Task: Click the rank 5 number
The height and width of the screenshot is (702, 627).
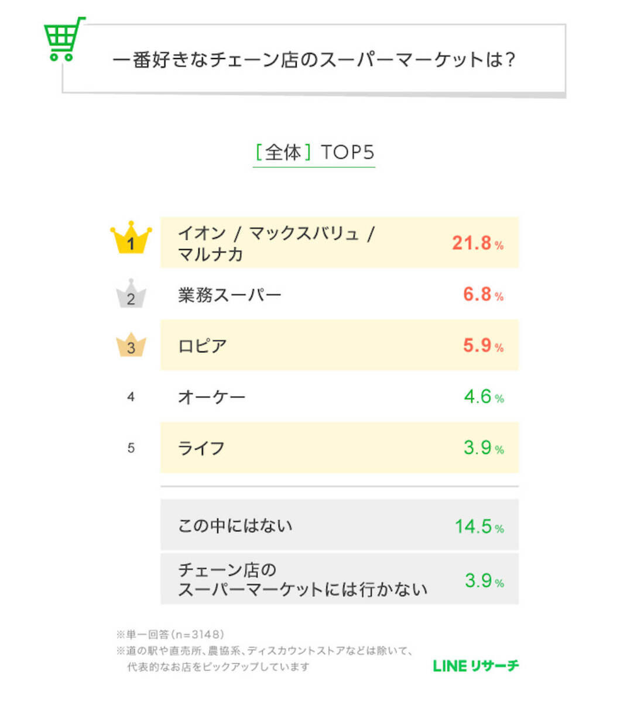Action: tap(131, 448)
